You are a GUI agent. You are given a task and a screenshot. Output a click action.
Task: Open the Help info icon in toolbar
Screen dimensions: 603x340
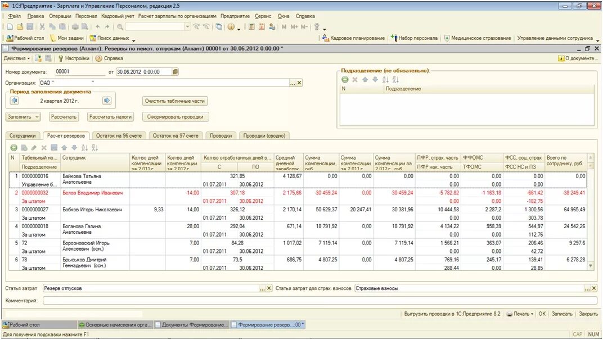[x=231, y=27]
